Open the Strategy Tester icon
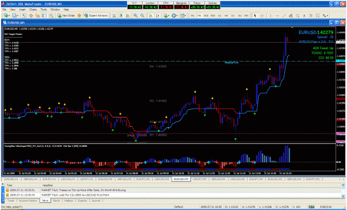This screenshot has height=210, width=347. coord(51,16)
